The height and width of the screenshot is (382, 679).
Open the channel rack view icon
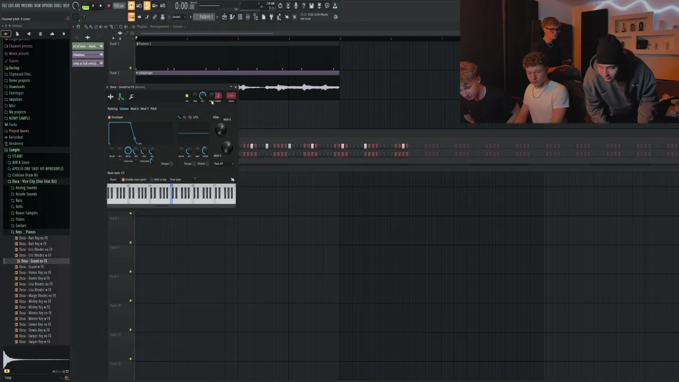point(240,16)
